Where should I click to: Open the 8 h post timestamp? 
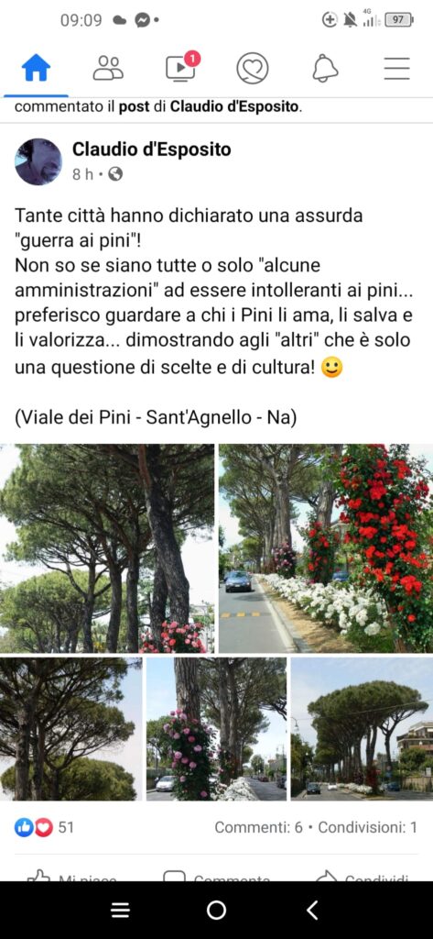[82, 174]
